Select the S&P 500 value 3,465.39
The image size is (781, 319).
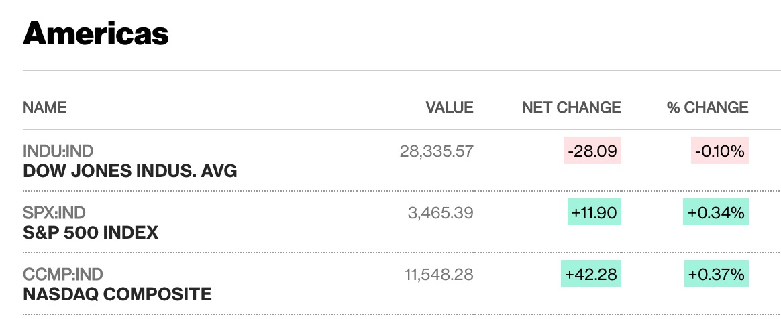point(441,213)
